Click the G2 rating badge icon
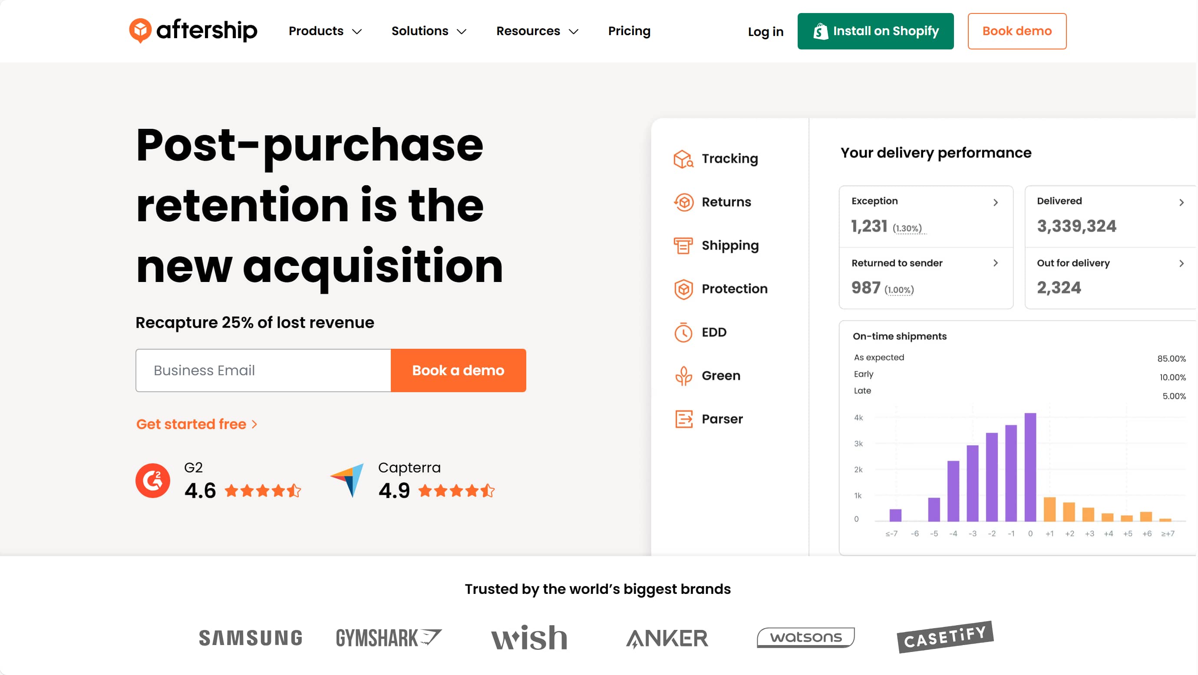 coord(152,480)
